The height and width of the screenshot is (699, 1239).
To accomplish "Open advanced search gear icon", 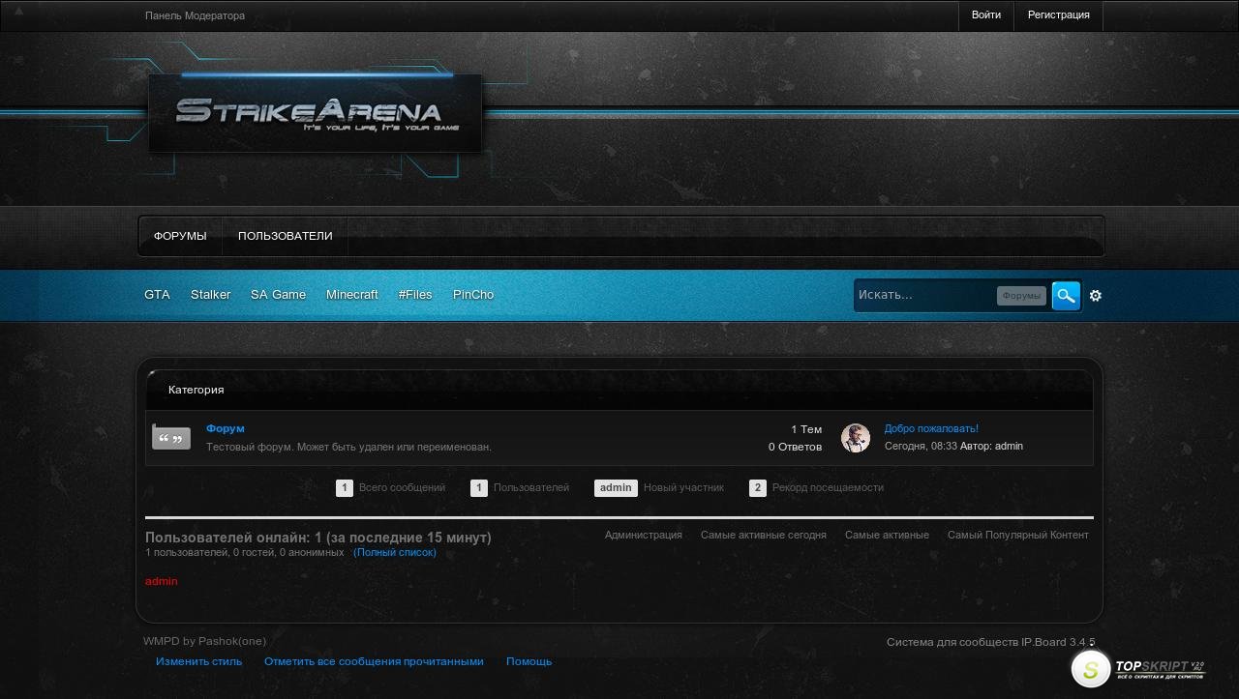I will click(x=1096, y=296).
